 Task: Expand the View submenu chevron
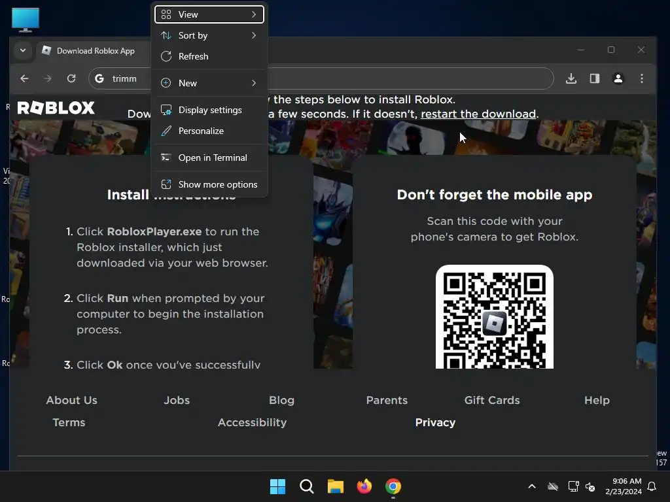[x=254, y=14]
